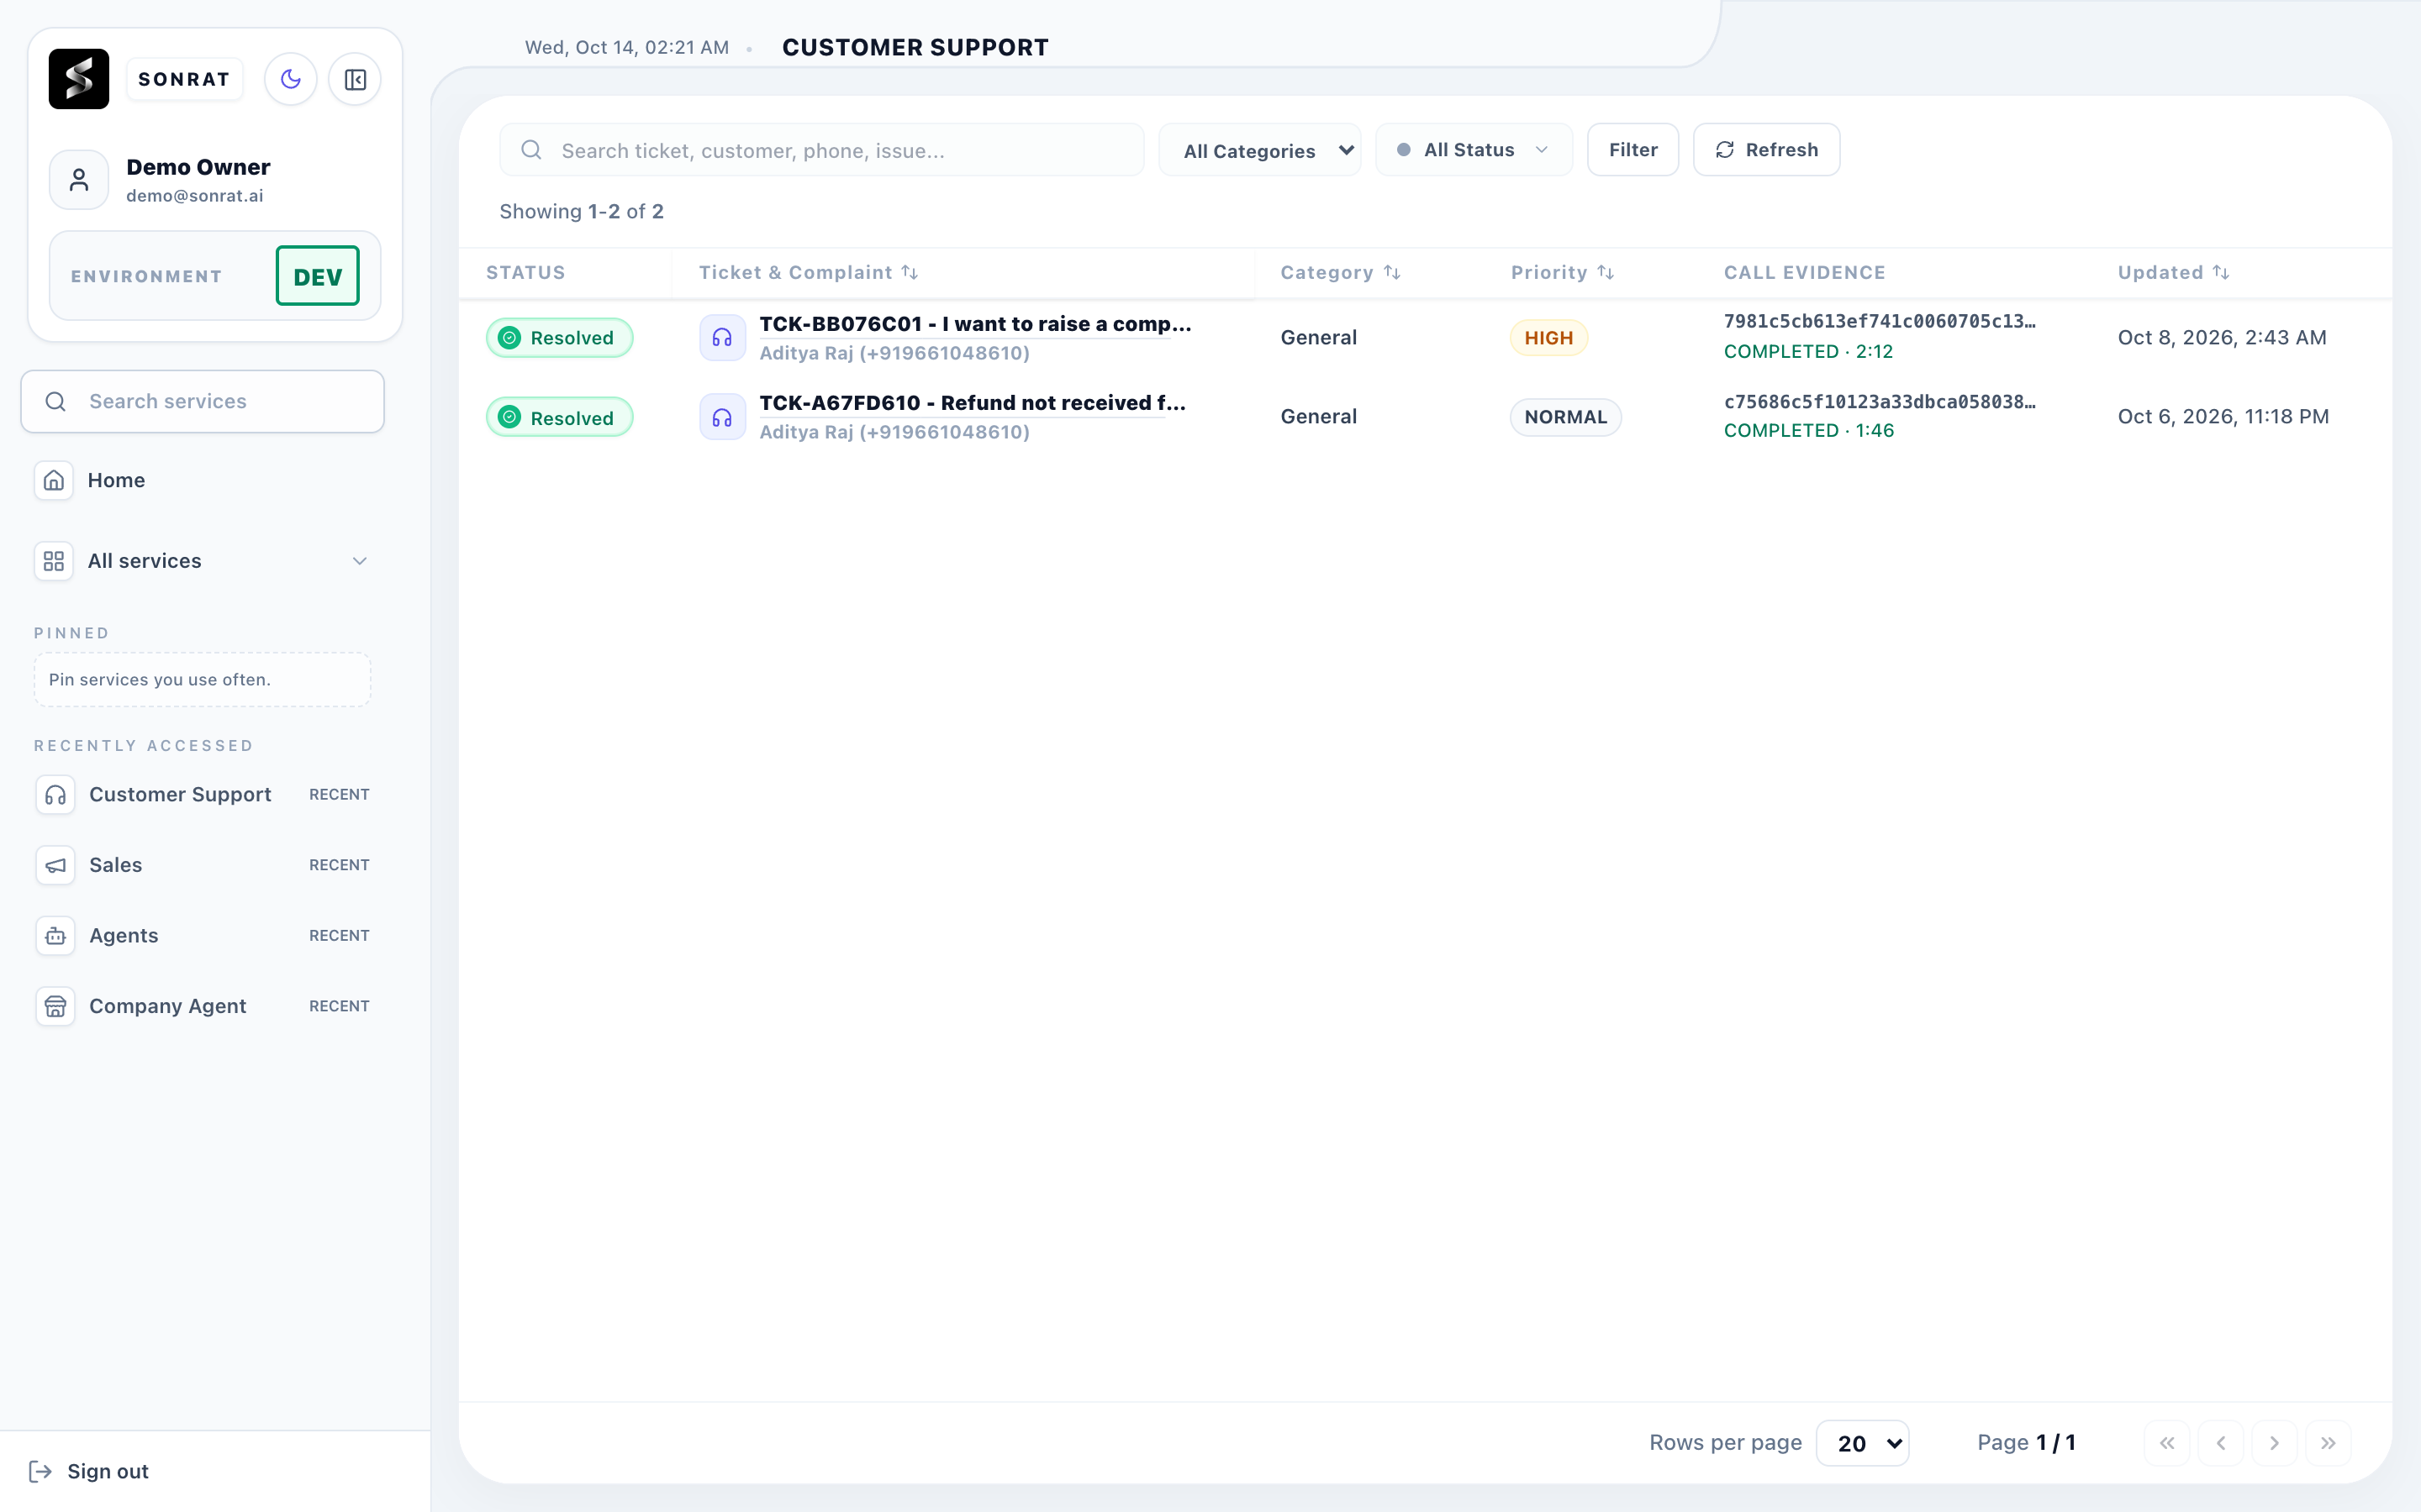This screenshot has width=2421, height=1512.
Task: Click the Oct 6, 2026, 11:18 PM timestamp
Action: [2223, 417]
